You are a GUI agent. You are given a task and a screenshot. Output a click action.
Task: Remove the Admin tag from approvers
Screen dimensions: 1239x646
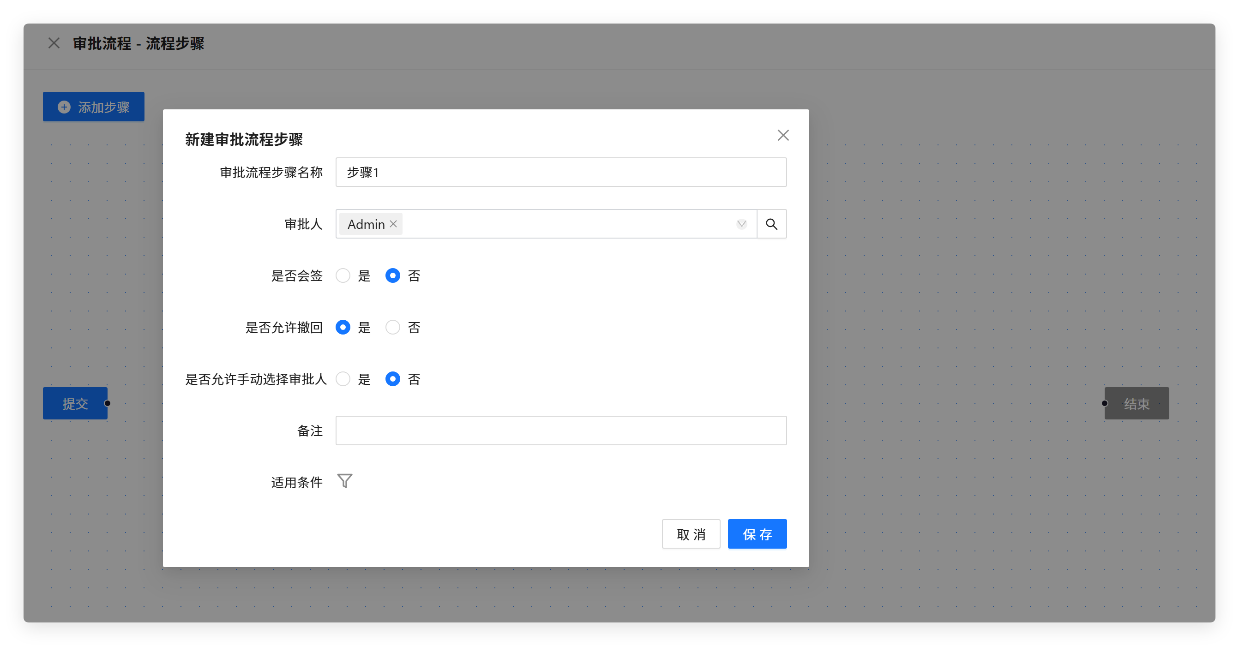(393, 224)
